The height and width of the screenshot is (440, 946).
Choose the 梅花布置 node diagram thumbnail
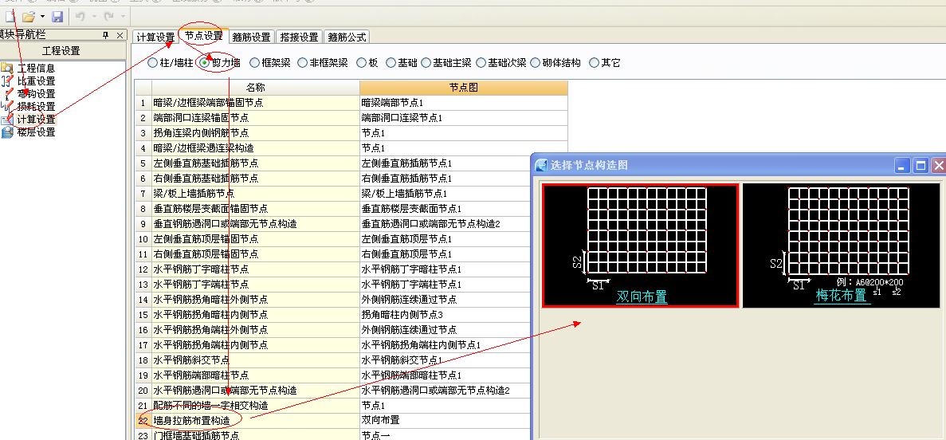841,245
